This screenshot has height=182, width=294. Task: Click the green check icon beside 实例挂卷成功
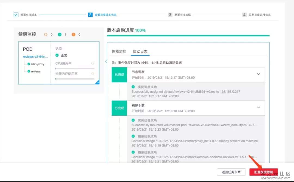(133, 120)
